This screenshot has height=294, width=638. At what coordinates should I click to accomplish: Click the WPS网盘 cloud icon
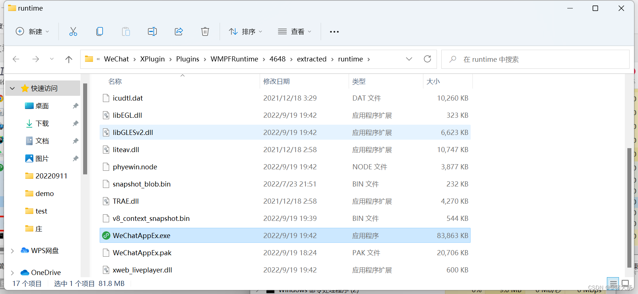tap(25, 250)
